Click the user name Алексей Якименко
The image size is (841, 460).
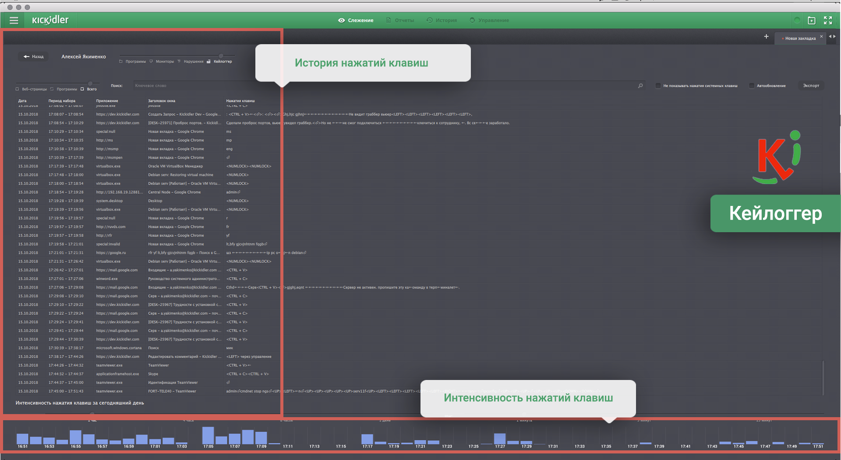[84, 57]
